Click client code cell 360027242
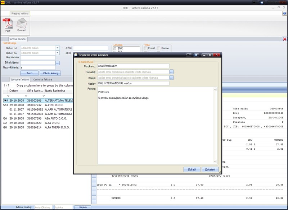 tap(34, 105)
